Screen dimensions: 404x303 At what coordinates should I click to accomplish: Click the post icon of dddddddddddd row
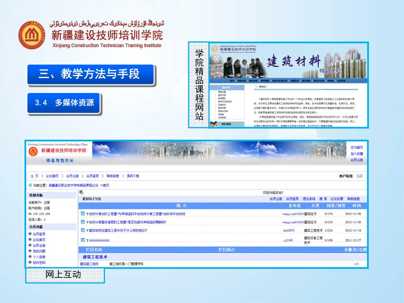(83, 240)
